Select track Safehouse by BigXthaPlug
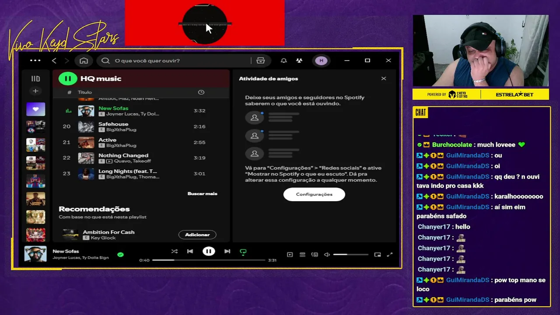Viewport: 560px width, 315px height. [141, 126]
